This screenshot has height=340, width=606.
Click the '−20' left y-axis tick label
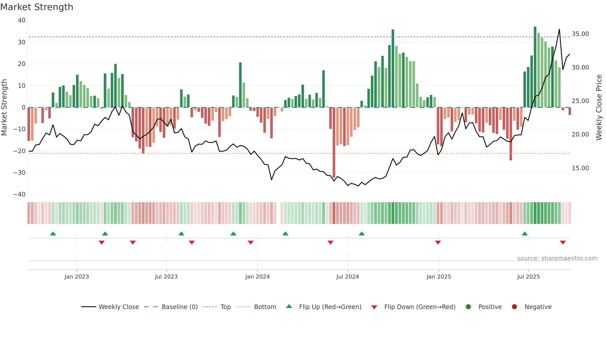pyautogui.click(x=19, y=151)
